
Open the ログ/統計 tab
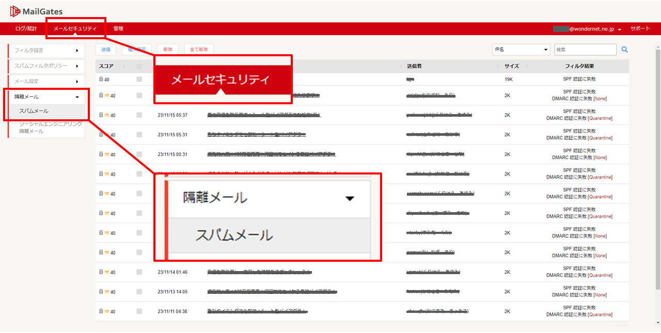click(26, 29)
